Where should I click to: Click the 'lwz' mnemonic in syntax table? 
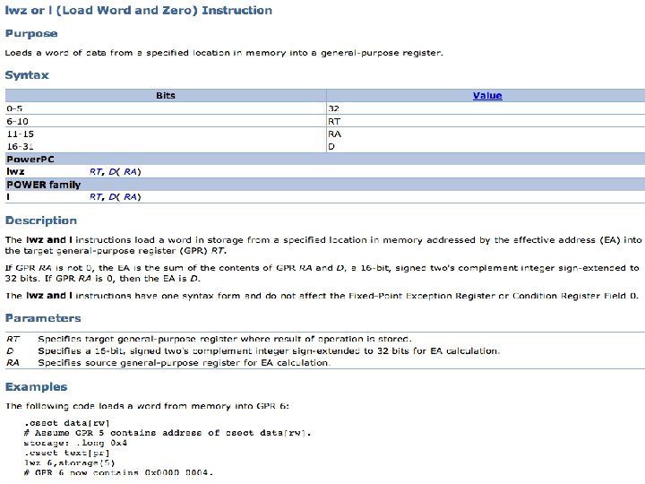click(x=15, y=171)
